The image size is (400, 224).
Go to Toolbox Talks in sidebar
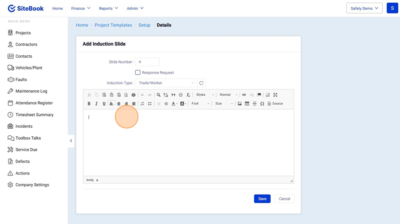[28, 138]
